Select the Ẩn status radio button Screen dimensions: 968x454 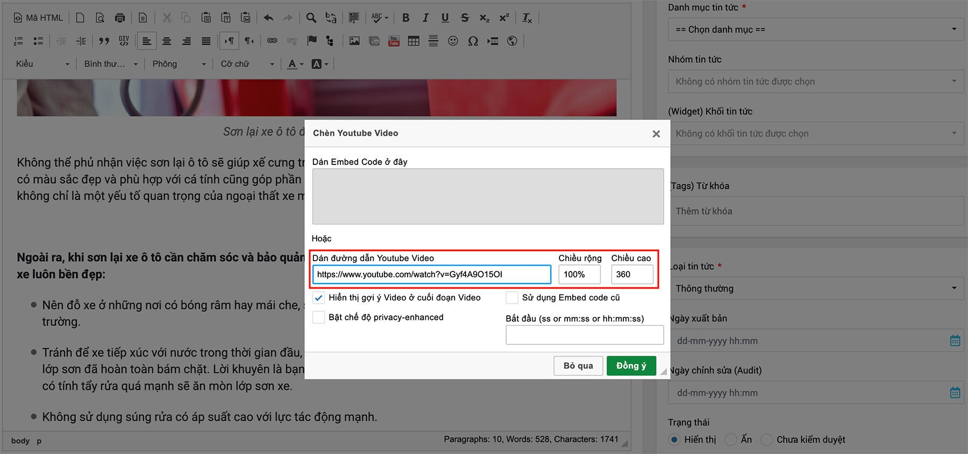pos(731,439)
